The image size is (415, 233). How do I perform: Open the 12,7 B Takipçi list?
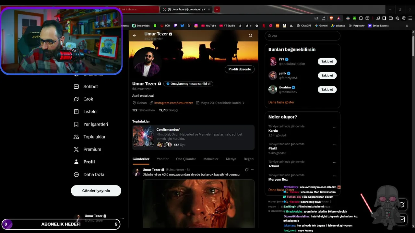point(168,110)
